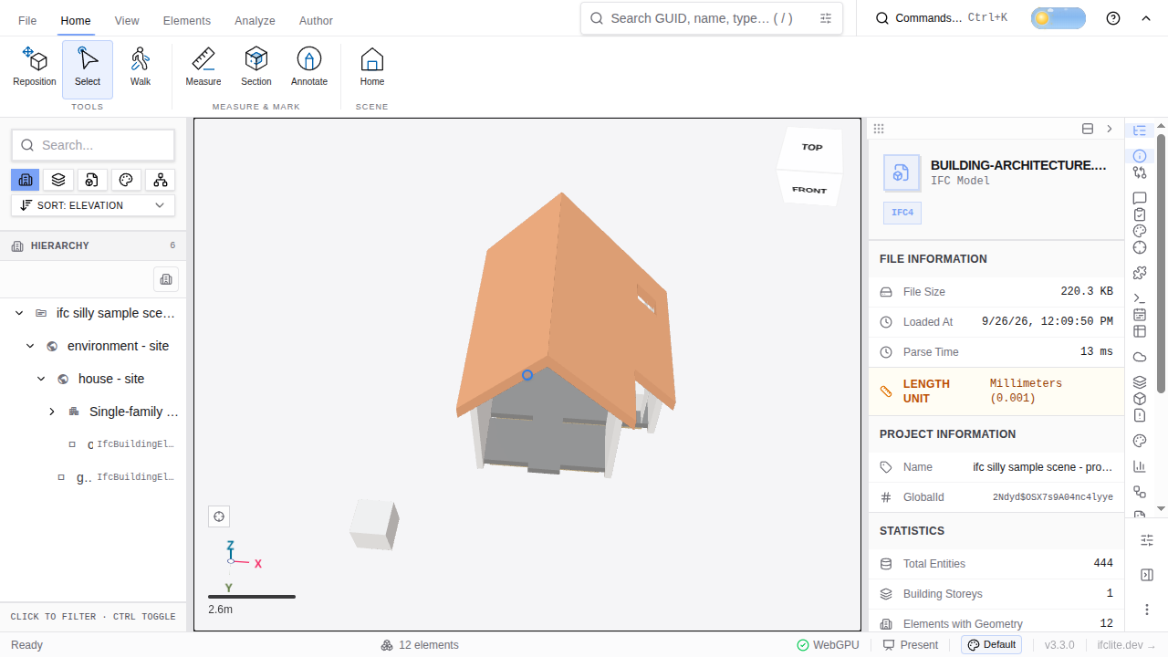This screenshot has height=657, width=1168.
Task: Open the Sort: Elevation dropdown
Action: tap(93, 205)
